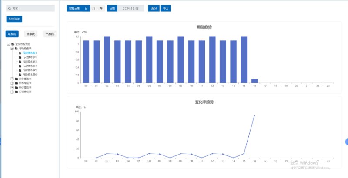Switch to the 气系统 tab
This screenshot has width=348, height=178.
[x=50, y=34]
